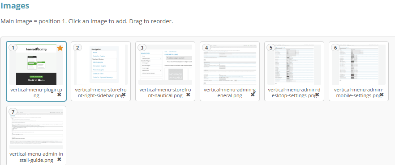Viewport: 395px width, 165px height.
Task: Click filename vertical-menu-plugin.png
Action: tap(36, 92)
